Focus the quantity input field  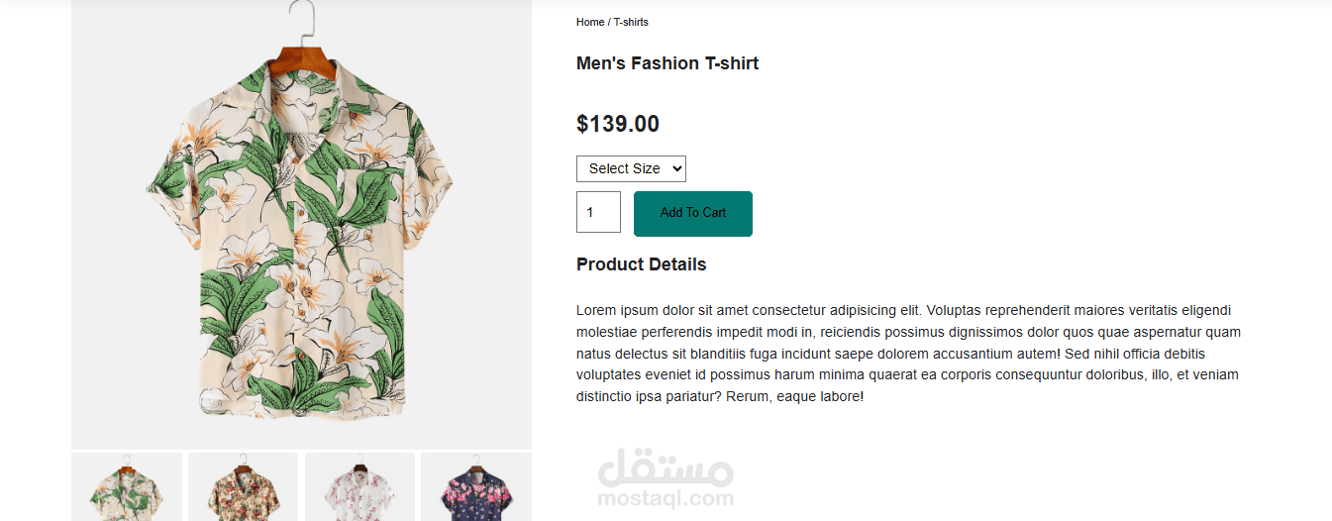pyautogui.click(x=598, y=212)
